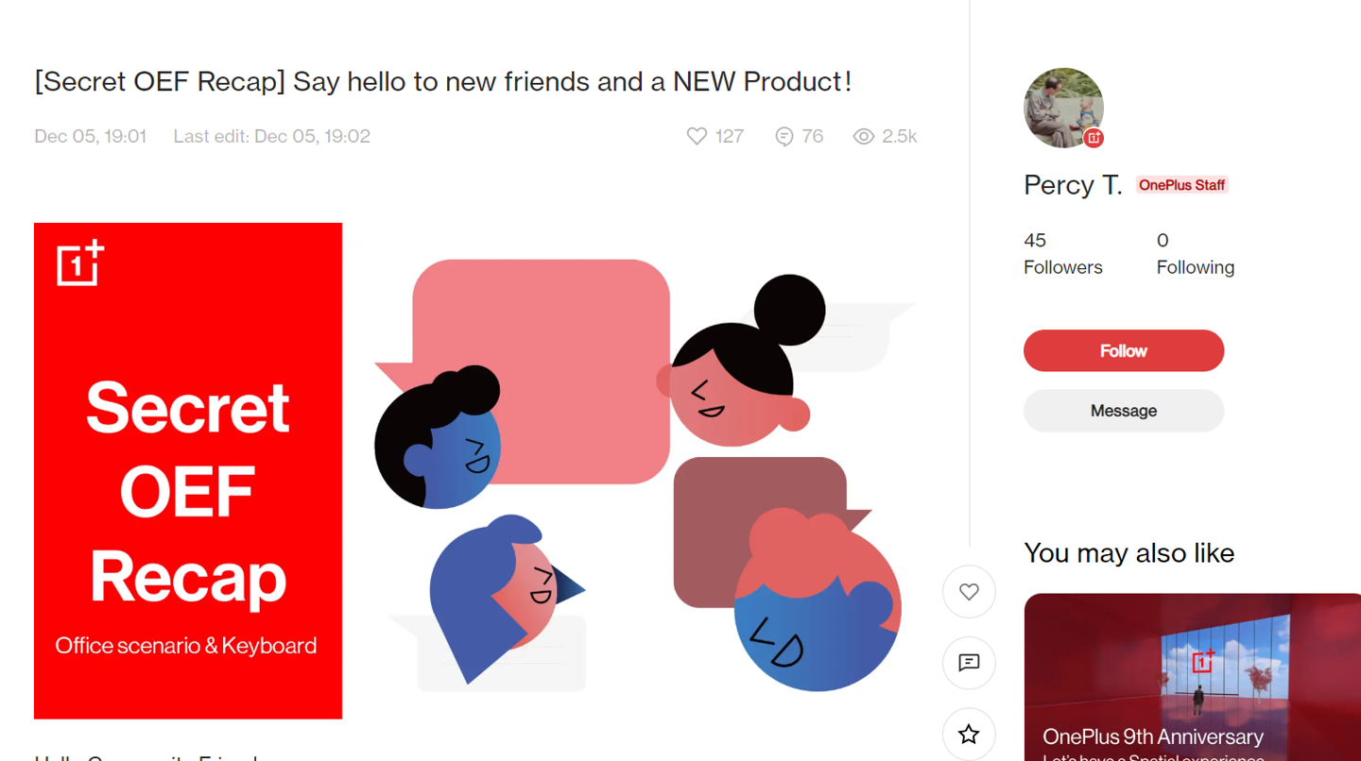Open comments using floating comment button
This screenshot has height=761, width=1361.
click(969, 663)
